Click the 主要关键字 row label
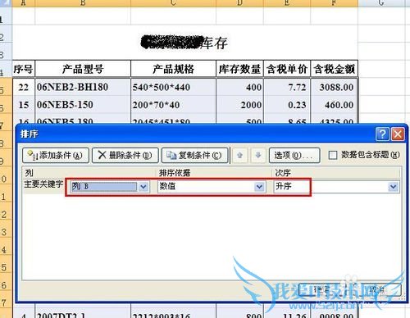 click(43, 184)
